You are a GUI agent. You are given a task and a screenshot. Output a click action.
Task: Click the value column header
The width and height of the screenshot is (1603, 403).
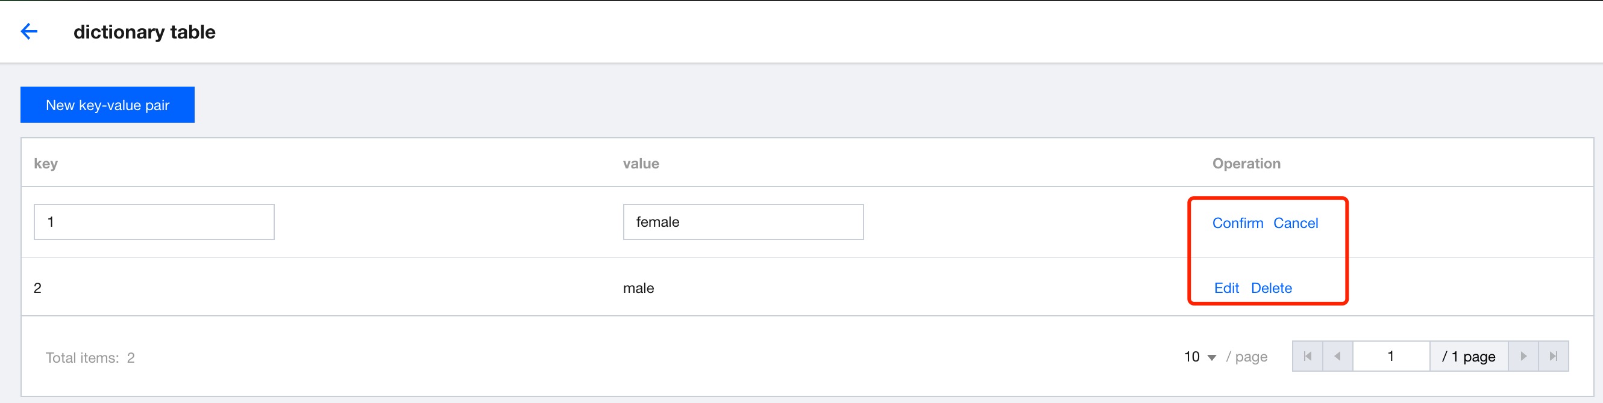coord(641,164)
